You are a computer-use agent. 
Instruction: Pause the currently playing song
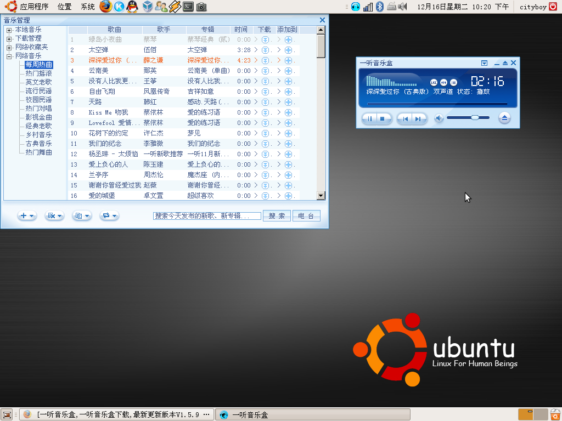(369, 118)
